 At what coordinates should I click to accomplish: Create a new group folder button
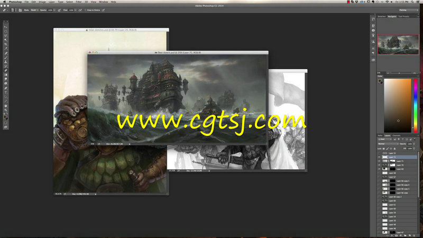pos(405,235)
